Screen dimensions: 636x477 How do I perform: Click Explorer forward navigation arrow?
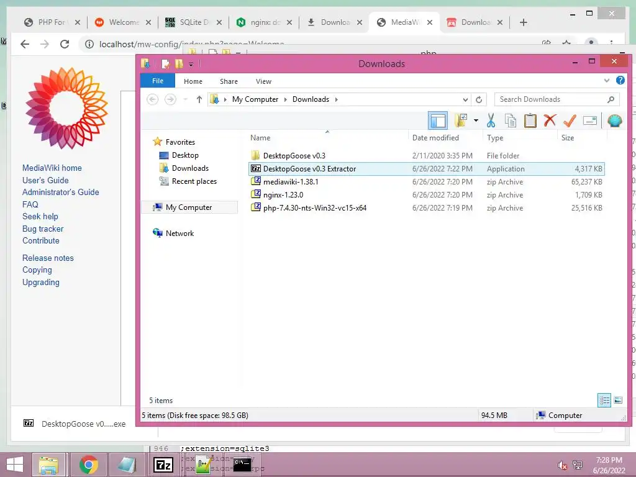170,99
